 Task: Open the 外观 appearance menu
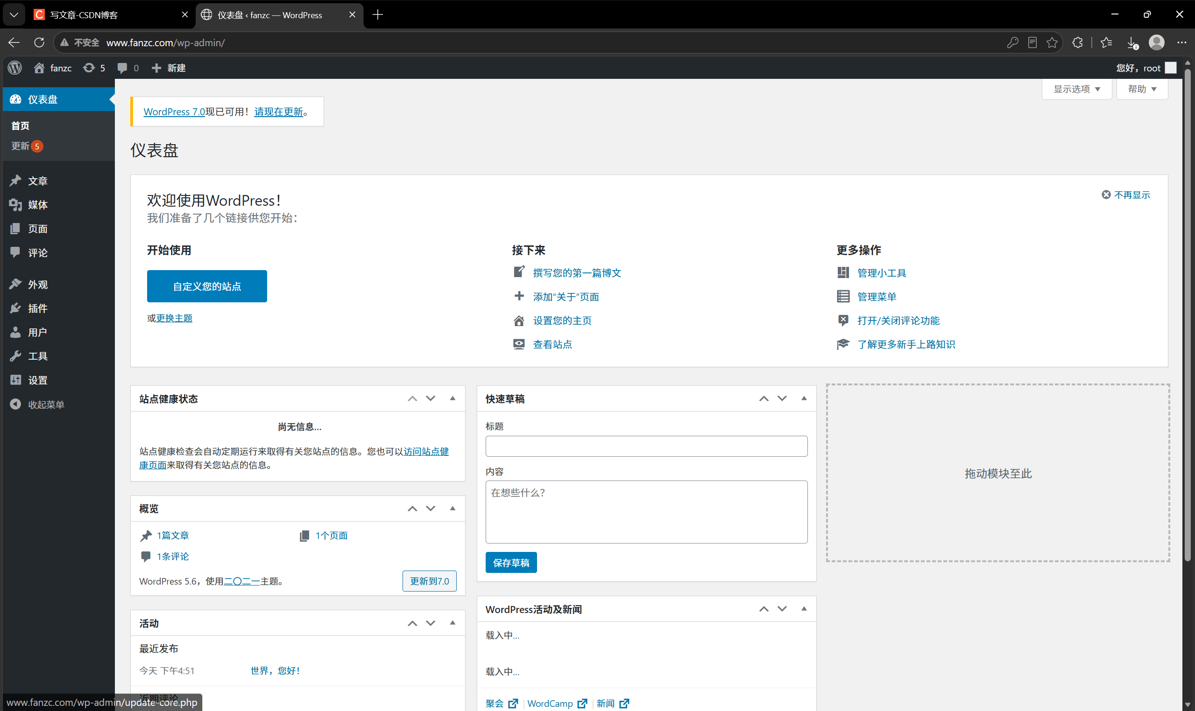58,284
